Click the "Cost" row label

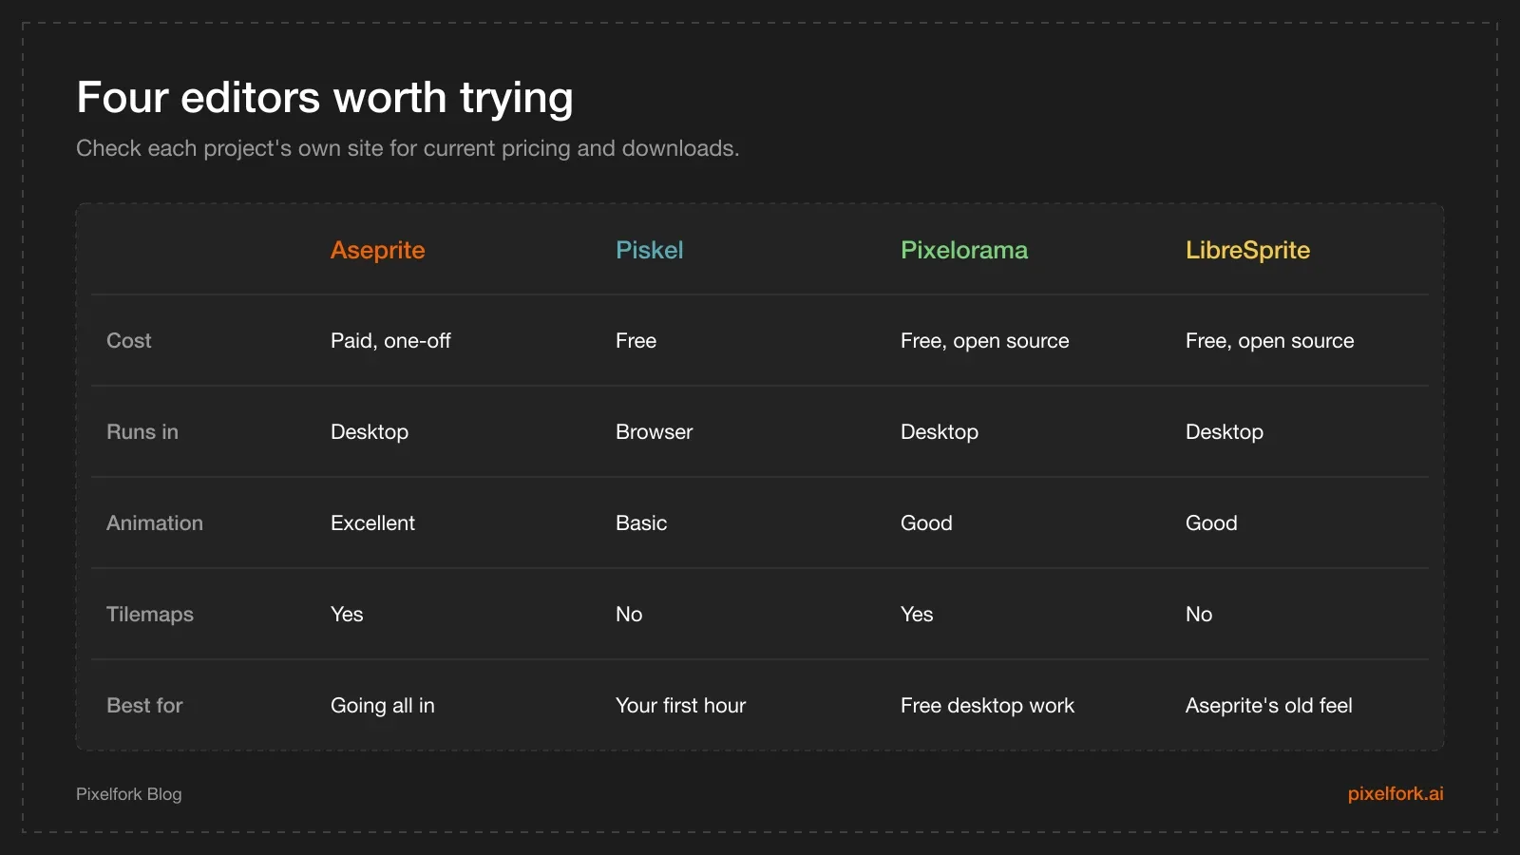[x=129, y=340]
